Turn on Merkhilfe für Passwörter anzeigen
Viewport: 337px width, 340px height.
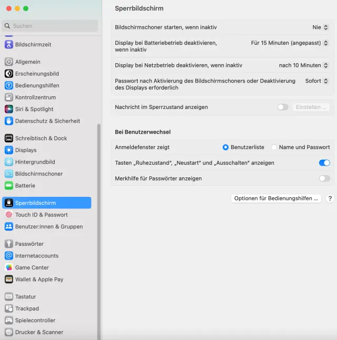(324, 179)
